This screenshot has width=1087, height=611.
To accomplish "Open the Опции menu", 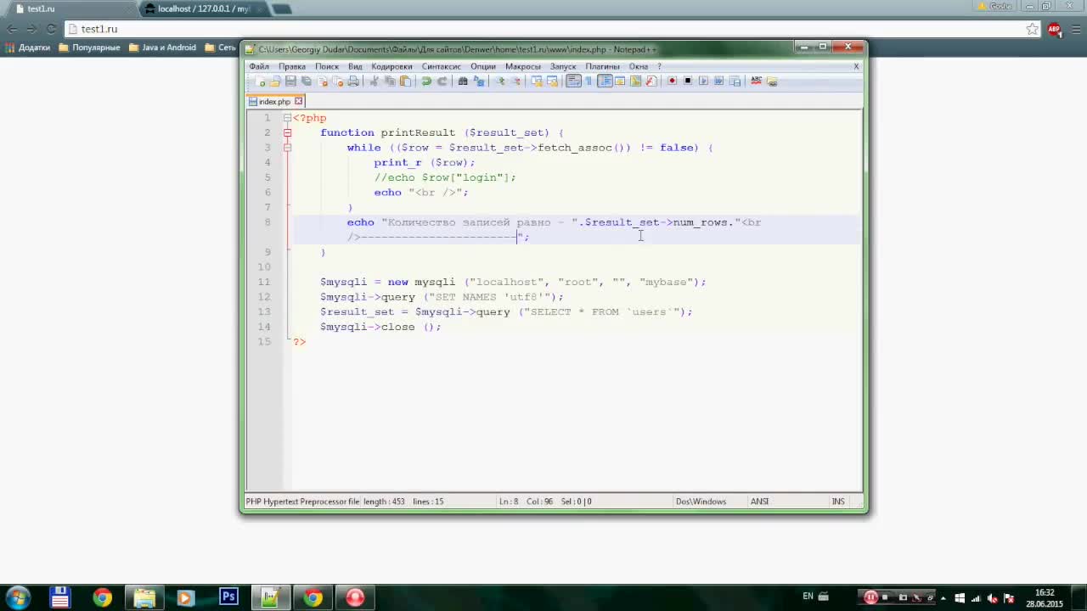I will (x=483, y=66).
